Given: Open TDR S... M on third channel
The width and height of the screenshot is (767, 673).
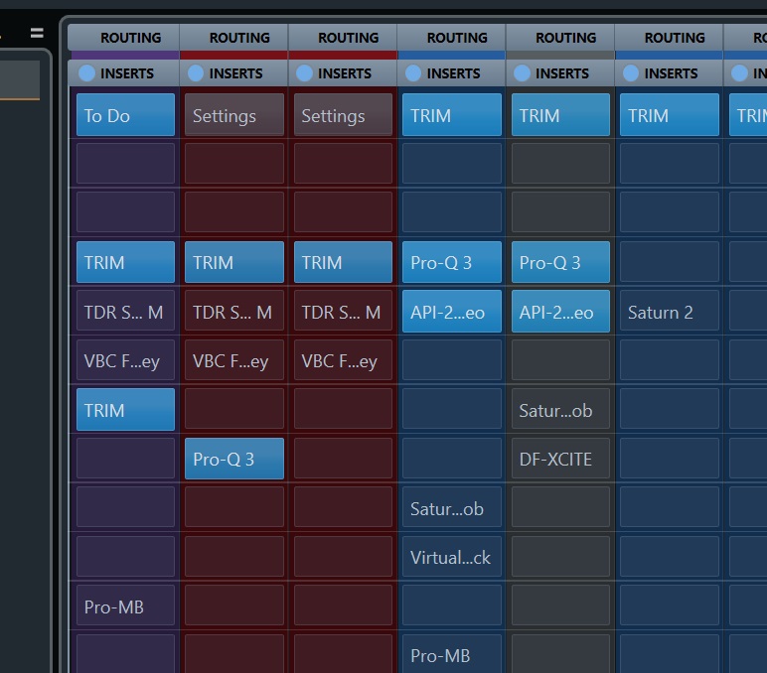Looking at the screenshot, I should [343, 312].
